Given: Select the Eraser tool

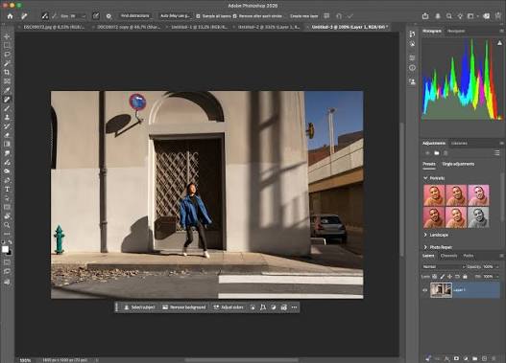Looking at the screenshot, I should click(x=7, y=135).
